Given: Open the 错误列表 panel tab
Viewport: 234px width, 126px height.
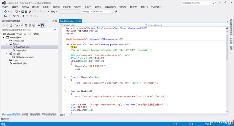Looking at the screenshot, I should click(x=5, y=119).
